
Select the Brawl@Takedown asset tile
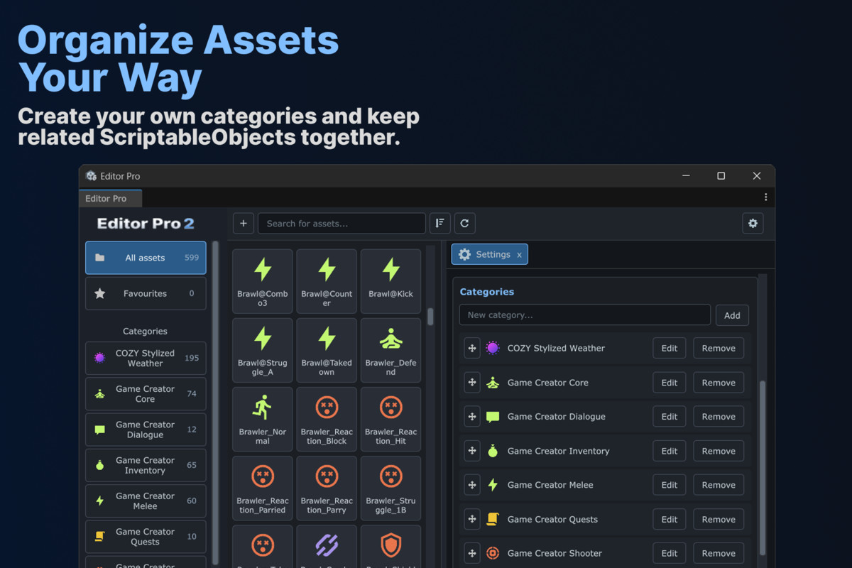(x=327, y=350)
